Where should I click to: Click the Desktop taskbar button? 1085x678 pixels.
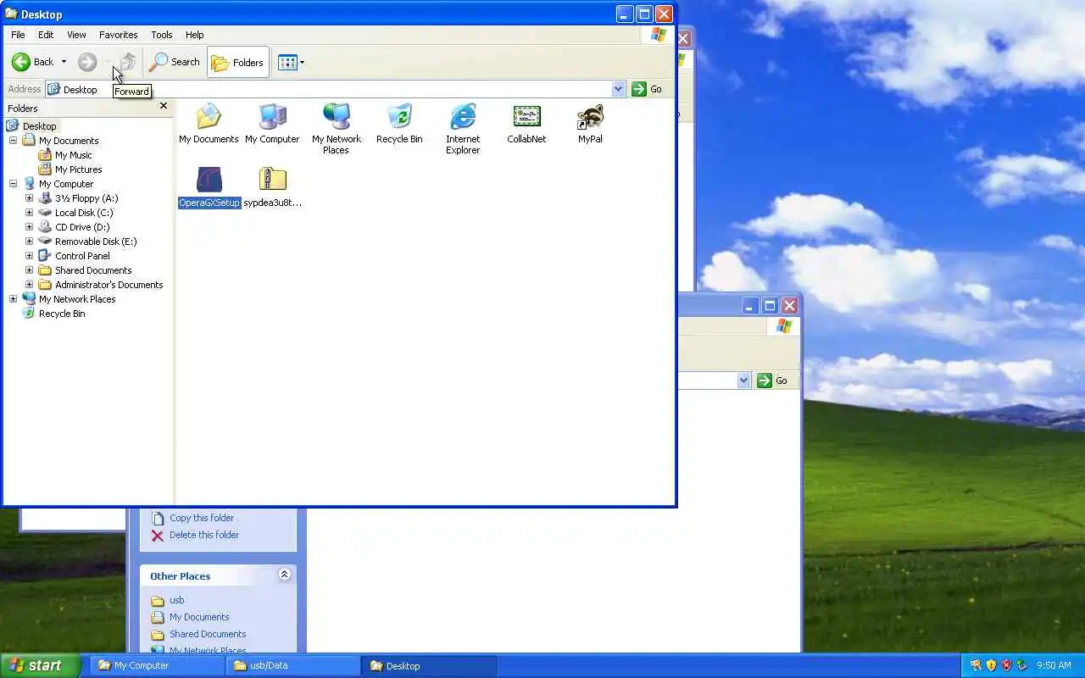coord(428,665)
